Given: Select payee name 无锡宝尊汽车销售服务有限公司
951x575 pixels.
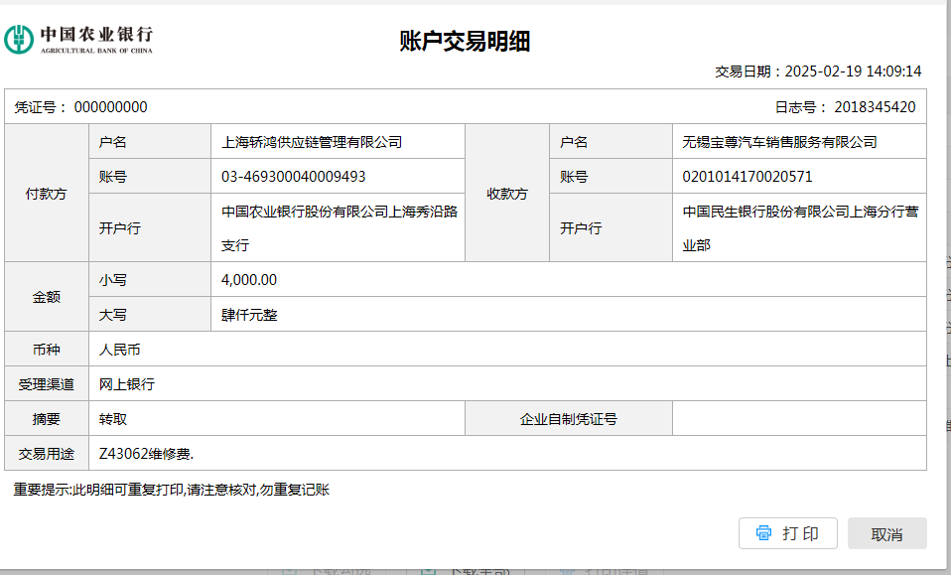Looking at the screenshot, I should click(x=779, y=142).
